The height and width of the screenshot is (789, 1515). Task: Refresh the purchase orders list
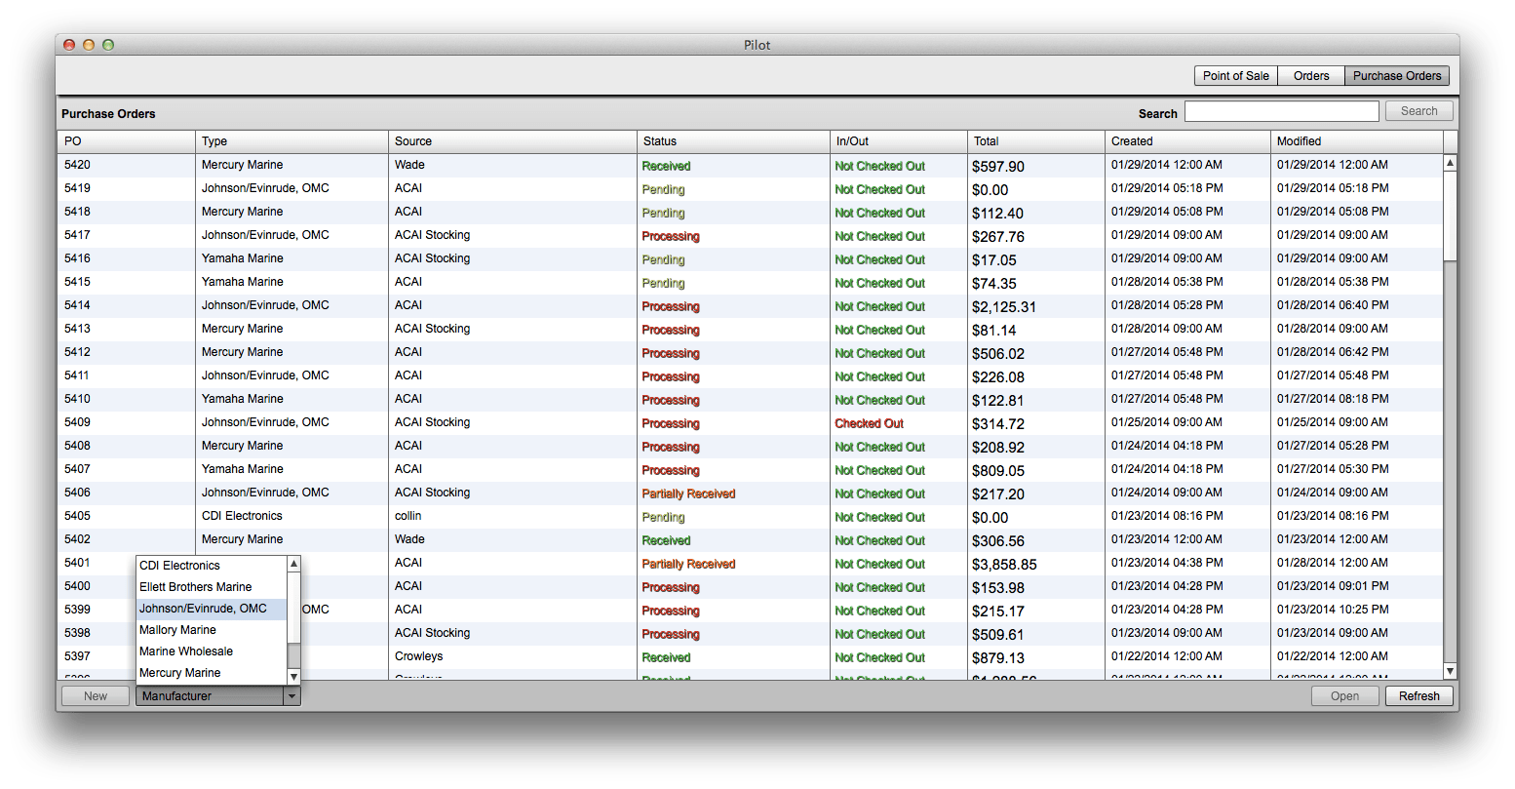pyautogui.click(x=1418, y=696)
